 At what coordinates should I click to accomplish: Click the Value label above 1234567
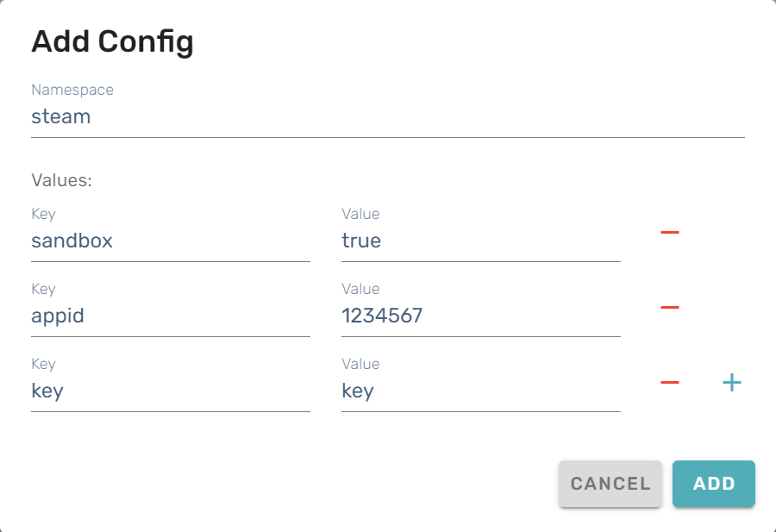(x=360, y=289)
